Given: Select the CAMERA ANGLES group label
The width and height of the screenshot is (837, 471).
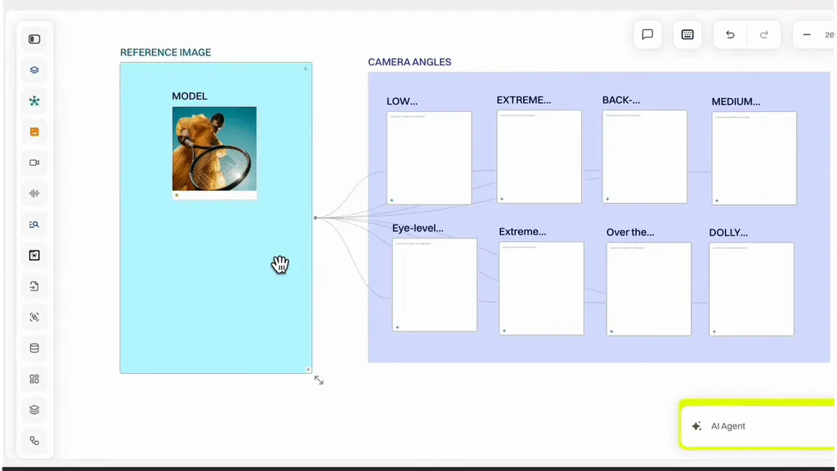Looking at the screenshot, I should (x=410, y=62).
